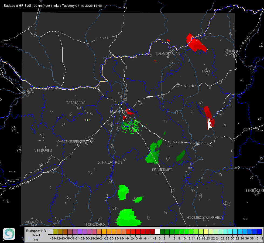Click the SZEKESFEHERVAR city label
This screenshot has width=264, height=243.
(77, 142)
